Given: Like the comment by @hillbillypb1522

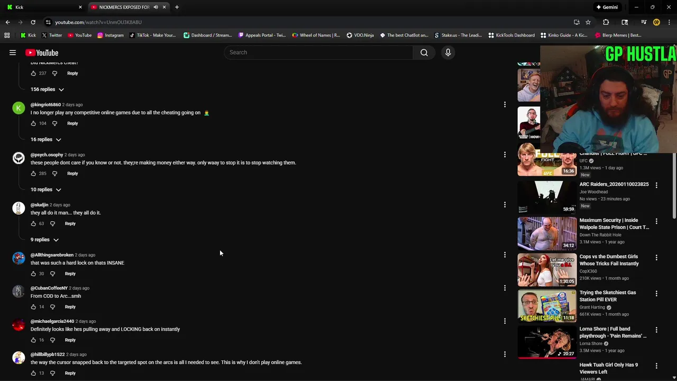Looking at the screenshot, I should pos(33,373).
